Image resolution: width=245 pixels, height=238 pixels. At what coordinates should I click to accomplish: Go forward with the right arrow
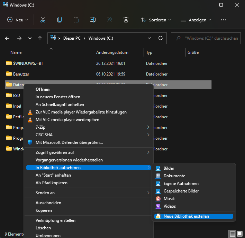click(19, 38)
